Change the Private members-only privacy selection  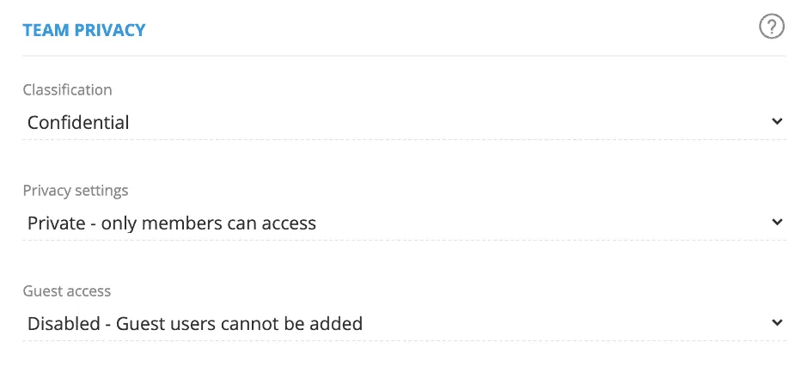pyautogui.click(x=404, y=223)
